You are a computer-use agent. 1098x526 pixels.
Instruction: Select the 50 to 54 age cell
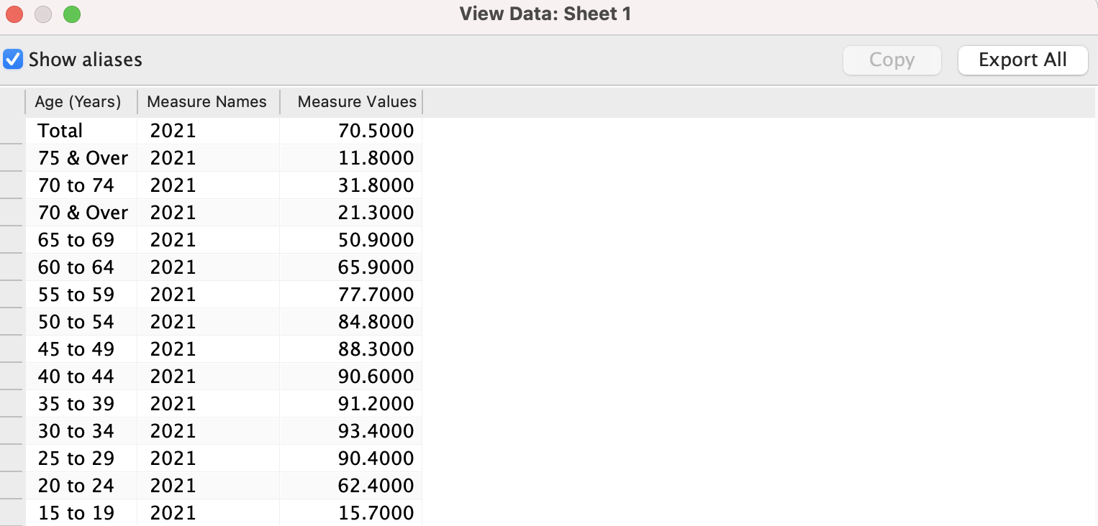[x=76, y=322]
